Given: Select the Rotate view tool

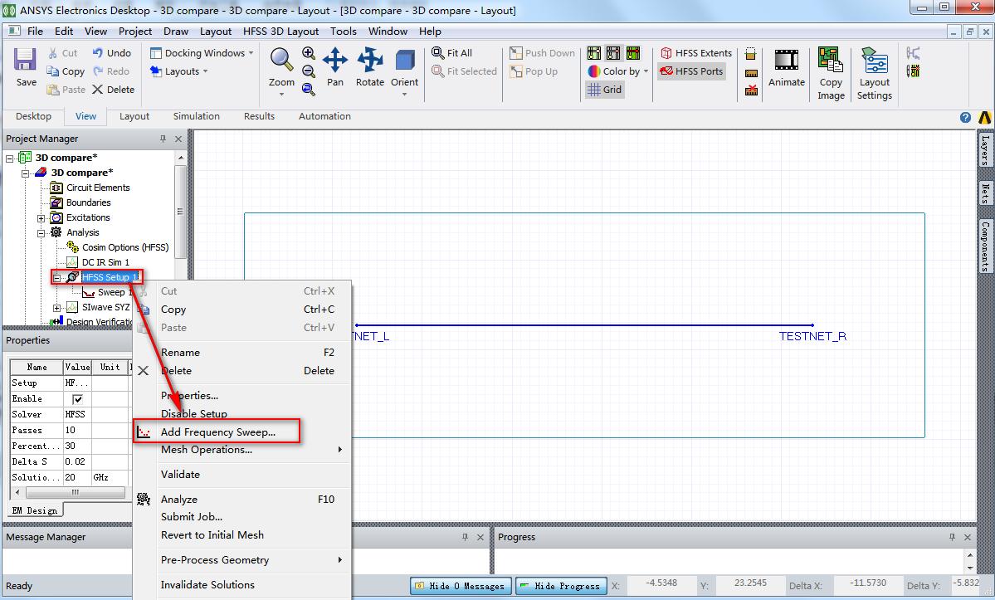Looking at the screenshot, I should click(x=369, y=66).
